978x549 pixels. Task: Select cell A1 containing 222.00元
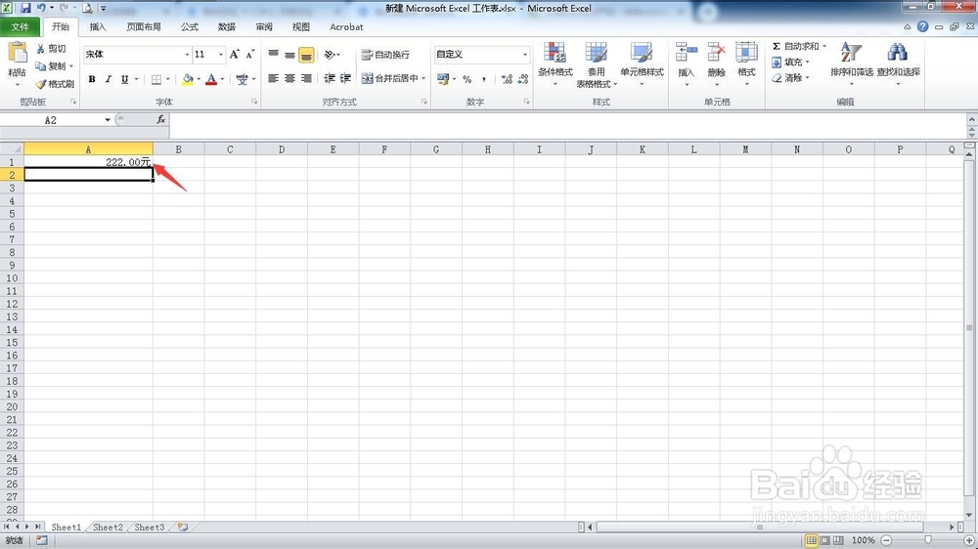click(89, 162)
